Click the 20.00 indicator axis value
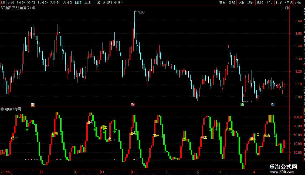This screenshot has width=305, height=175. 298,152
